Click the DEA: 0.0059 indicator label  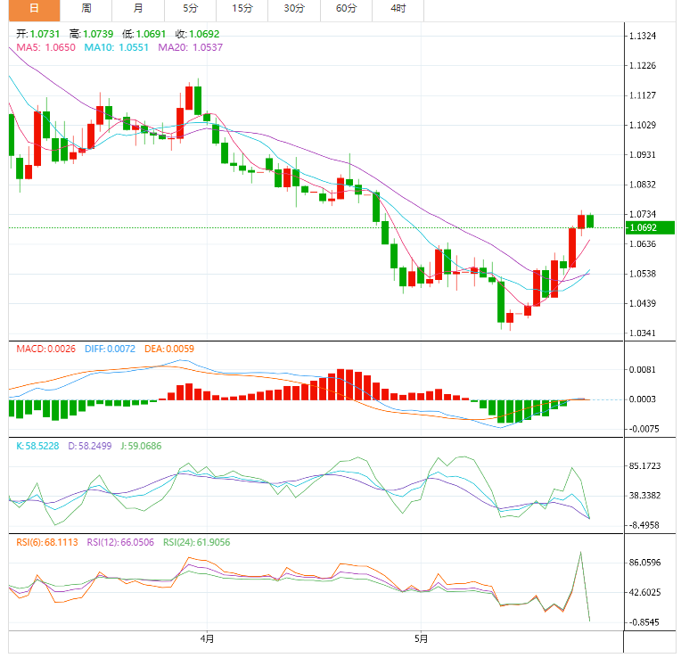coord(169,349)
